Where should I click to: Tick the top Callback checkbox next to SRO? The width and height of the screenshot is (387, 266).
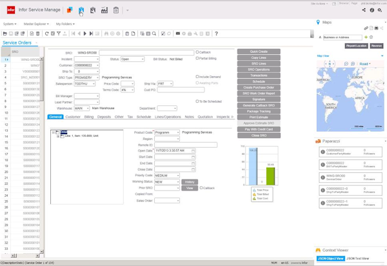coord(197,52)
